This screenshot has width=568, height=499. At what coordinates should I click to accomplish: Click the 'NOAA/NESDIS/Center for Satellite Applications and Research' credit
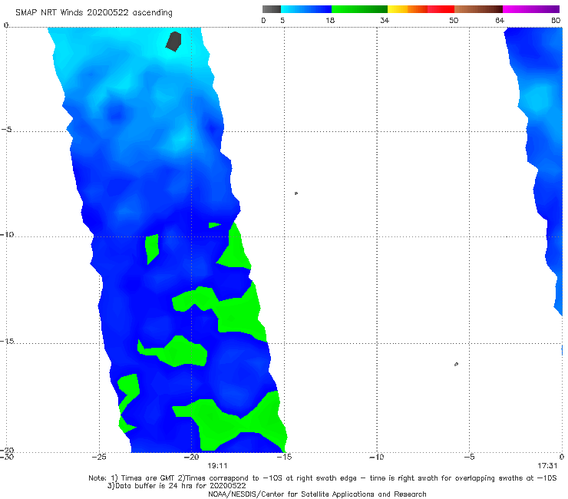[x=317, y=494]
